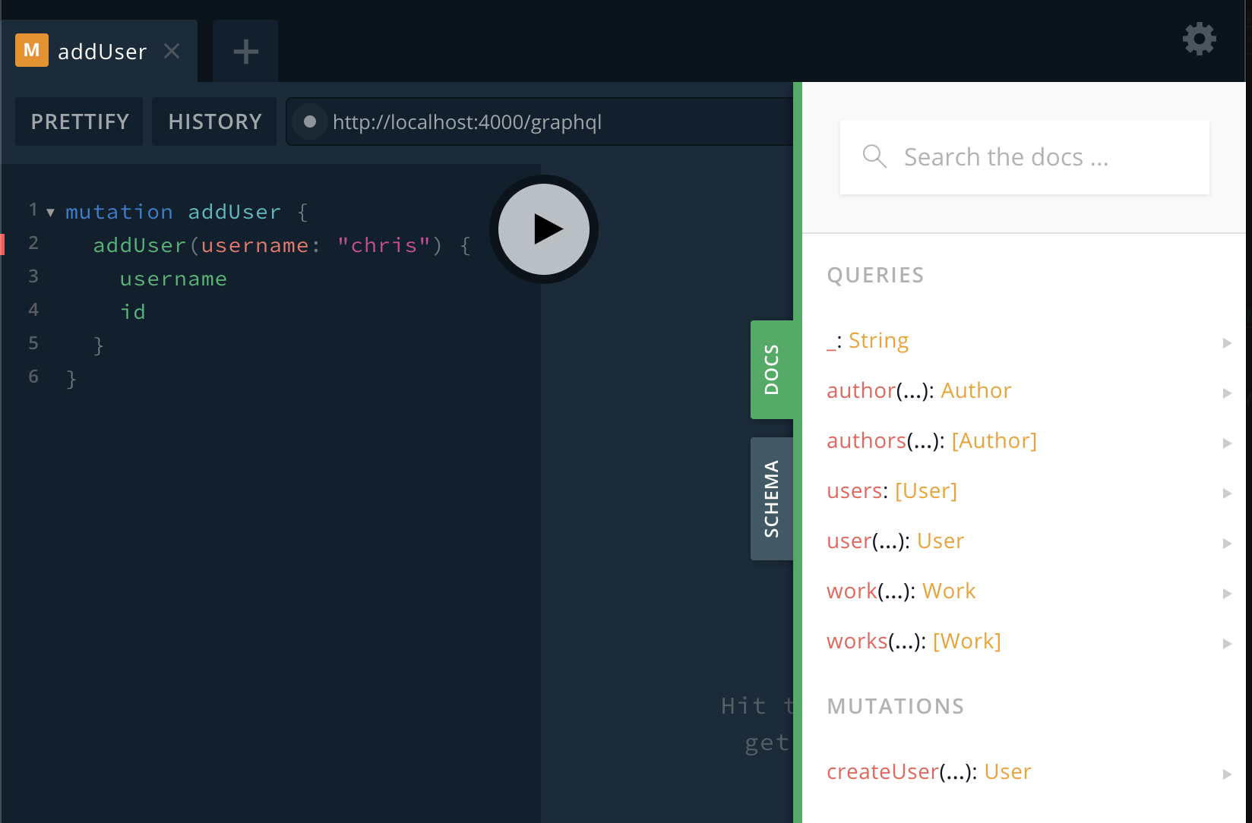Viewport: 1252px width, 823px height.
Task: Expand the author query arrow
Action: [x=1226, y=393]
